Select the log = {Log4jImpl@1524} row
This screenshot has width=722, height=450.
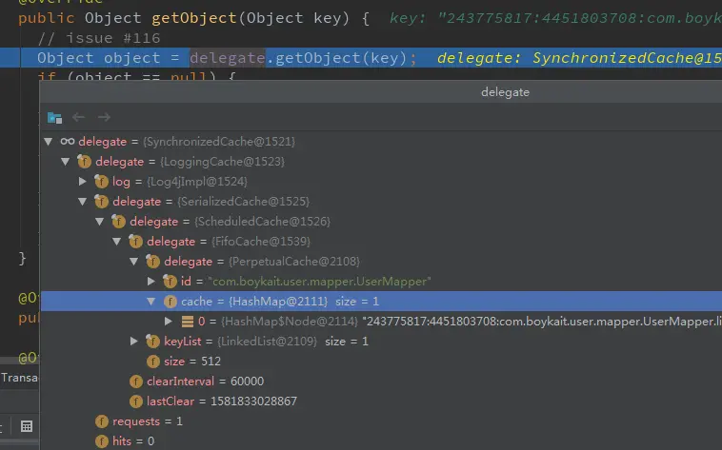[x=381, y=182]
